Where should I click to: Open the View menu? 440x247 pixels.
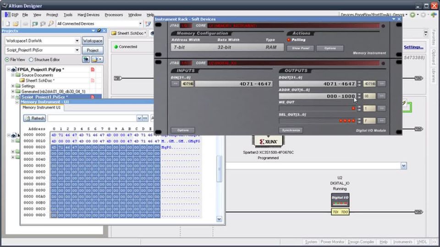point(37,15)
